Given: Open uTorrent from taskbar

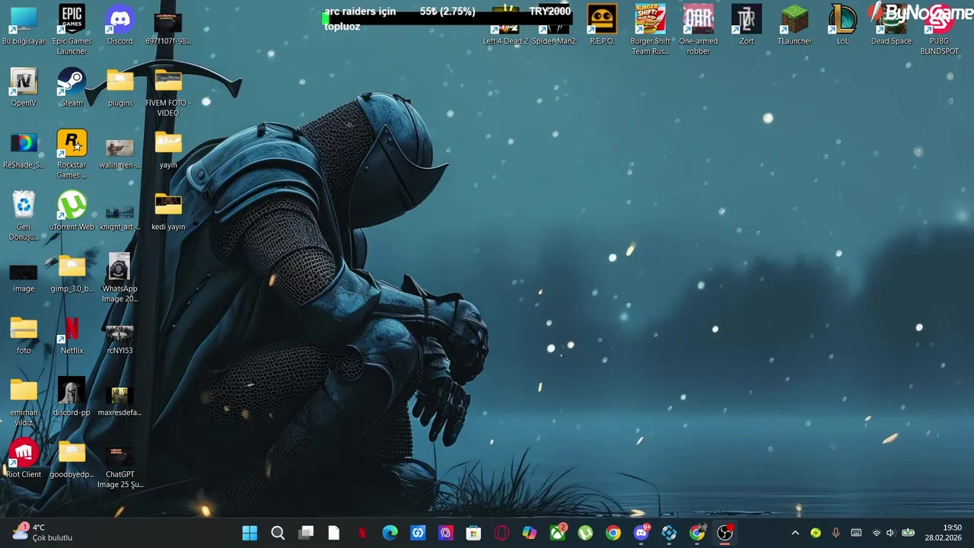Looking at the screenshot, I should pyautogui.click(x=585, y=533).
